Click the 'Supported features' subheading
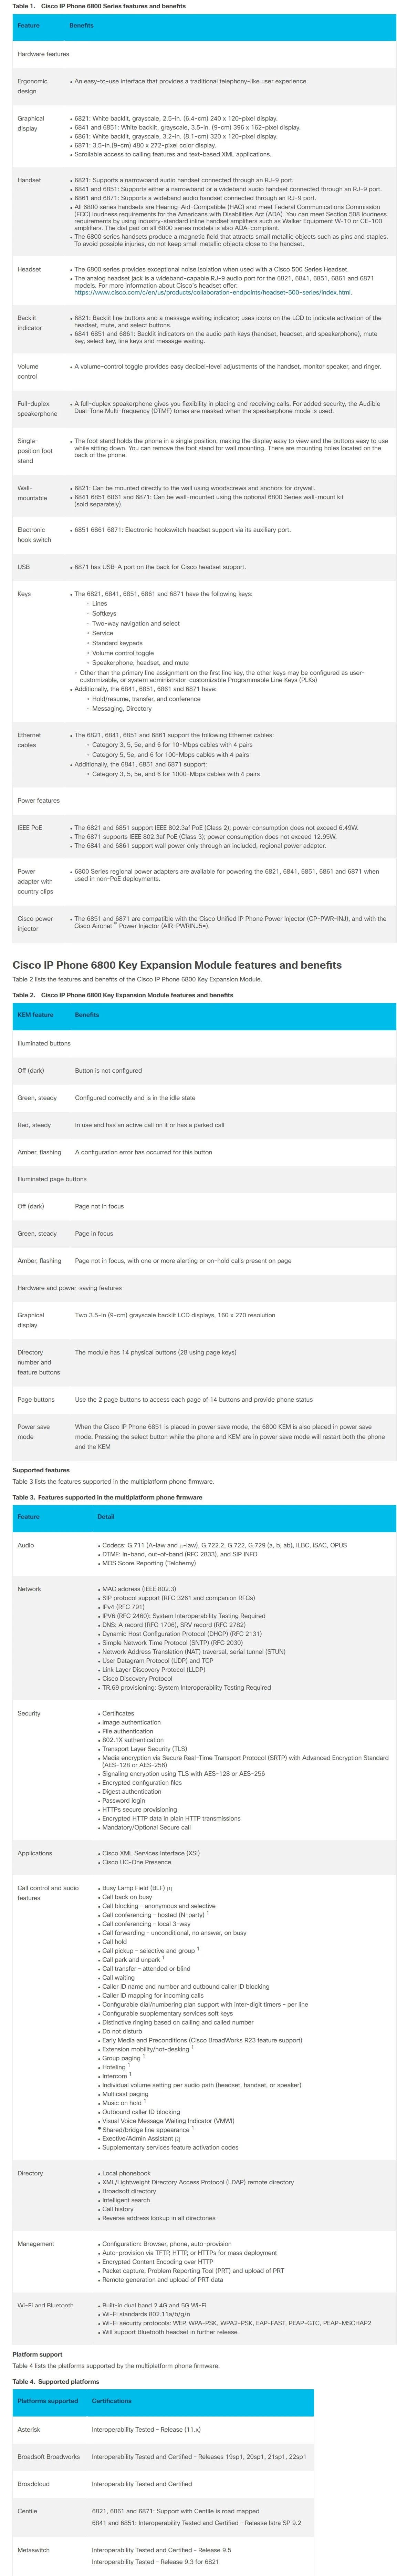This screenshot has height=2576, width=397. pos(41,1470)
